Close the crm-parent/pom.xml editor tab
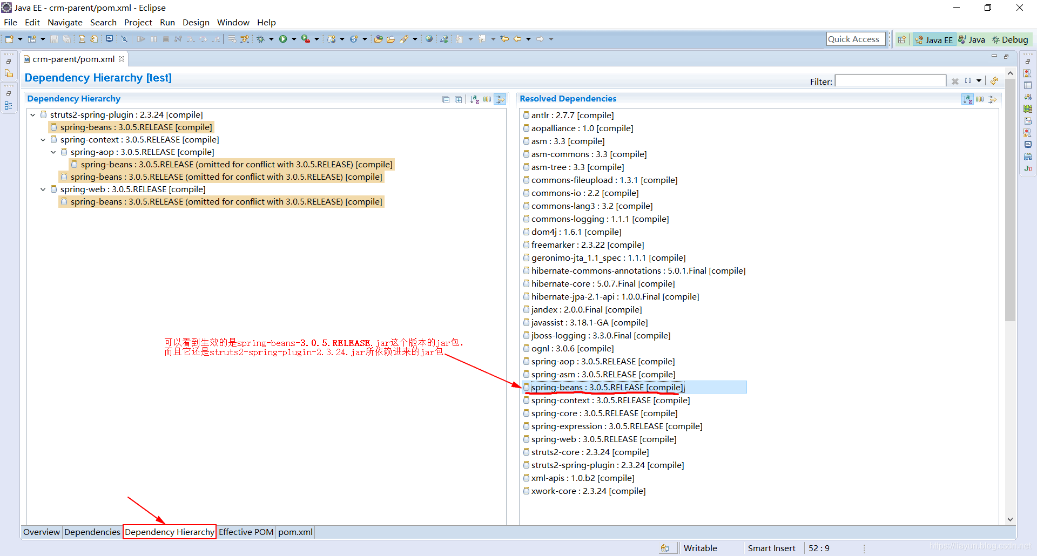Viewport: 1037px width, 556px height. pyautogui.click(x=122, y=59)
